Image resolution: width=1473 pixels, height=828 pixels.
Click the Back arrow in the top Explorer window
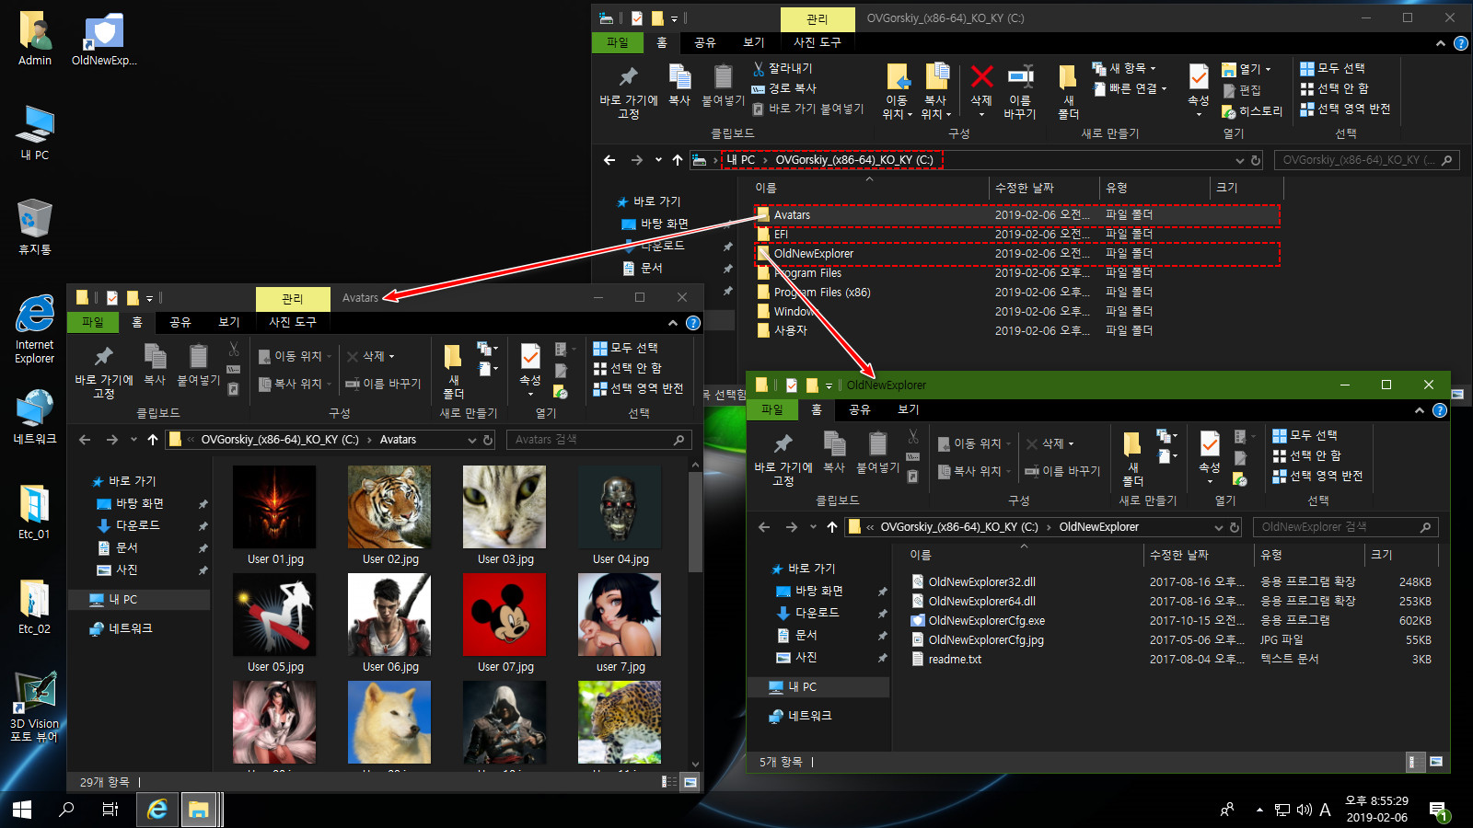pos(609,160)
